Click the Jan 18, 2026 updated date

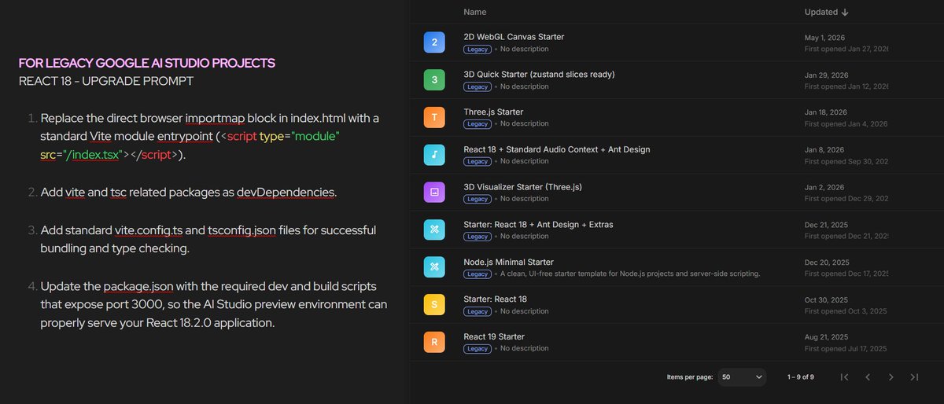[827, 112]
